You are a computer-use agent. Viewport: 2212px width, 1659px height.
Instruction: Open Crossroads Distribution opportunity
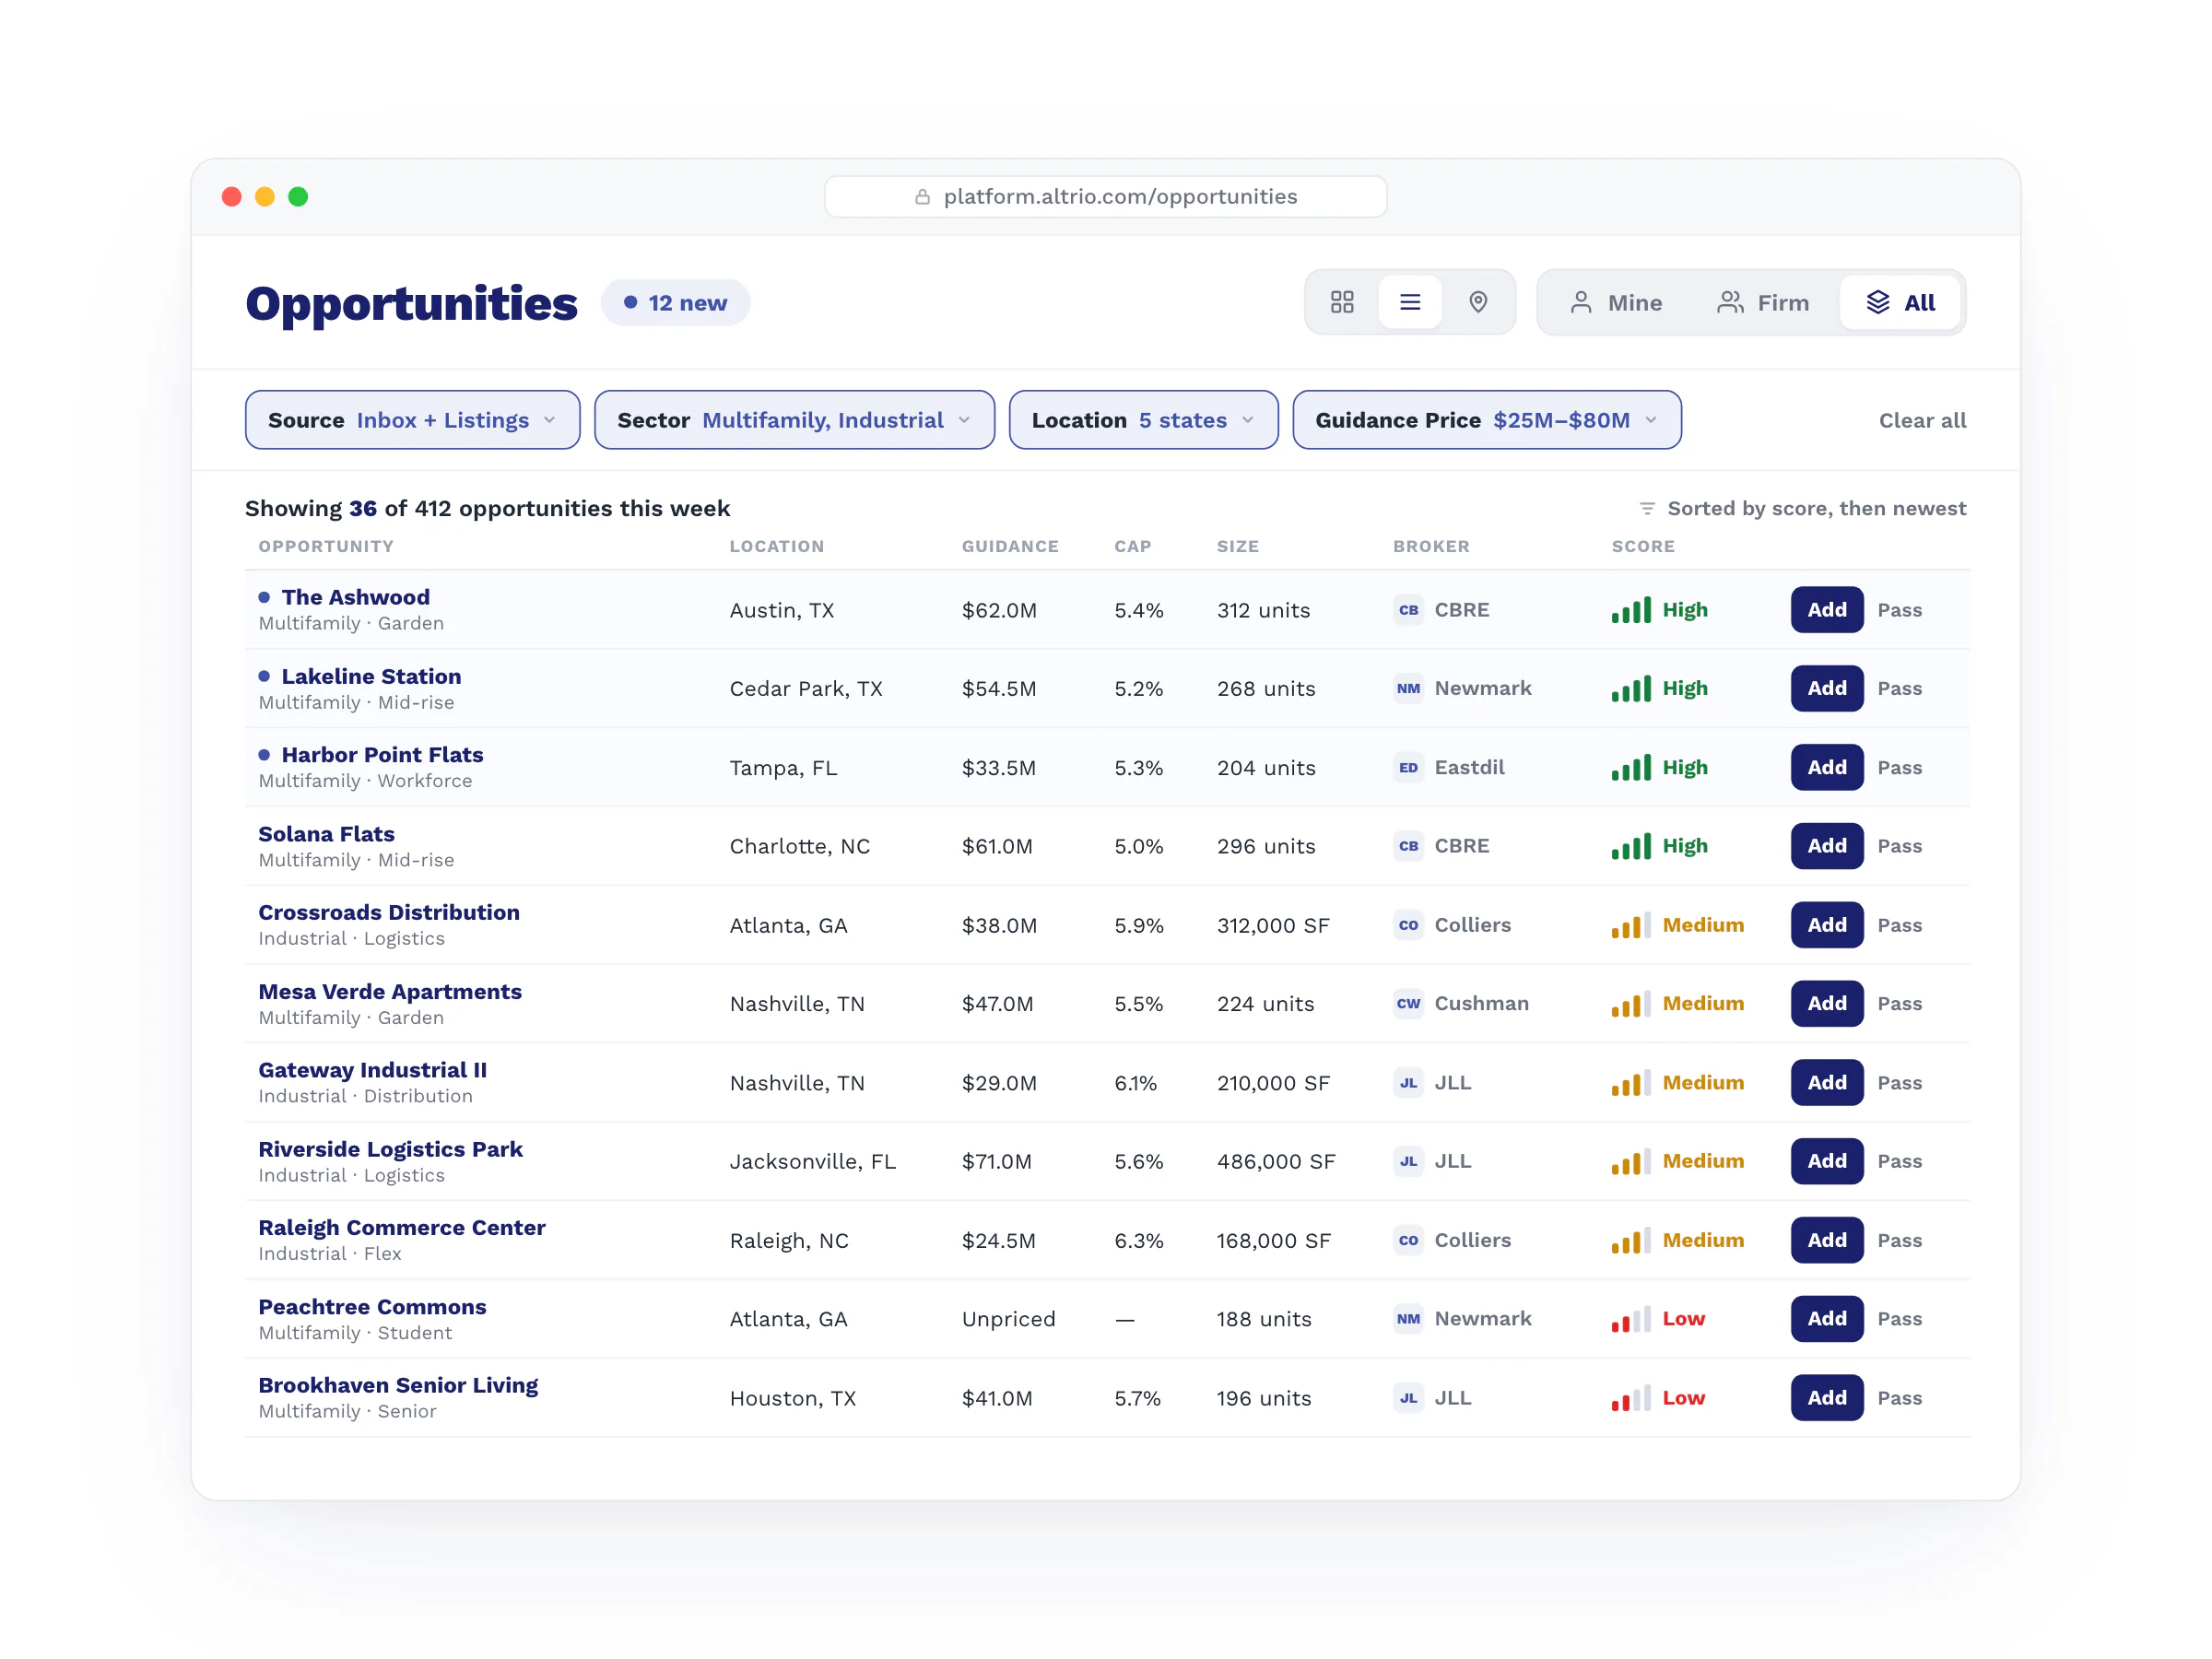[x=389, y=912]
